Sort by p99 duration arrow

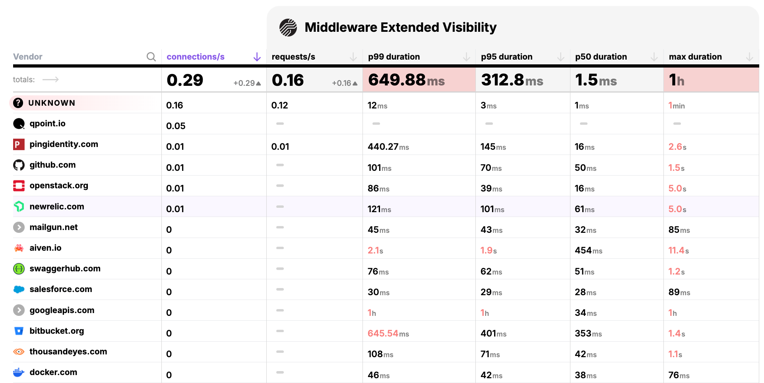point(466,57)
